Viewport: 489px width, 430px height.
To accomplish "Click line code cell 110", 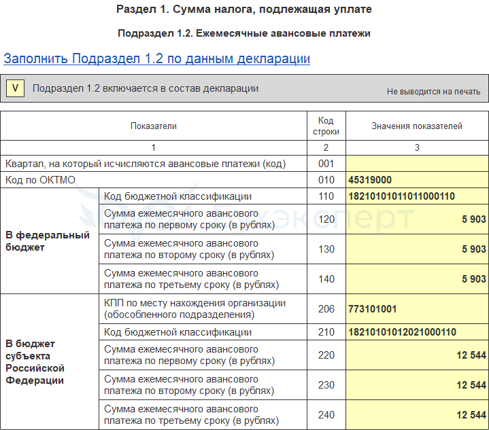I will click(326, 196).
